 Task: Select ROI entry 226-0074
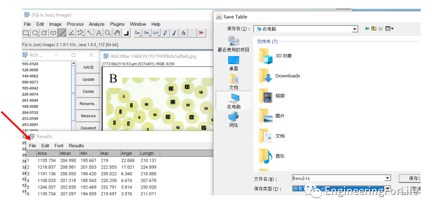(x=30, y=94)
